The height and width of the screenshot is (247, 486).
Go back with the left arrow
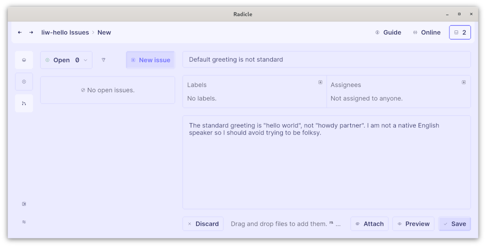(20, 32)
